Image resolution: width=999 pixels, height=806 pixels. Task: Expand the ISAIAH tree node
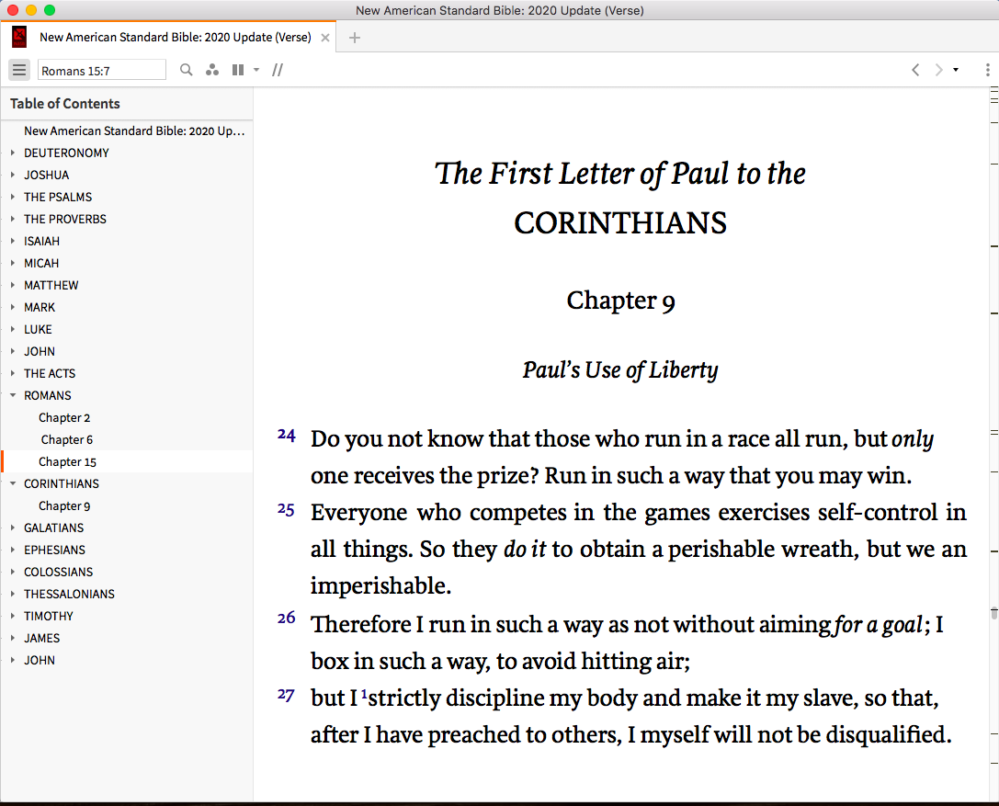(x=13, y=241)
